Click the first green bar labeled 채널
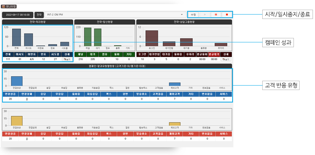The height and width of the screenshot is (155, 315). pyautogui.click(x=88, y=37)
